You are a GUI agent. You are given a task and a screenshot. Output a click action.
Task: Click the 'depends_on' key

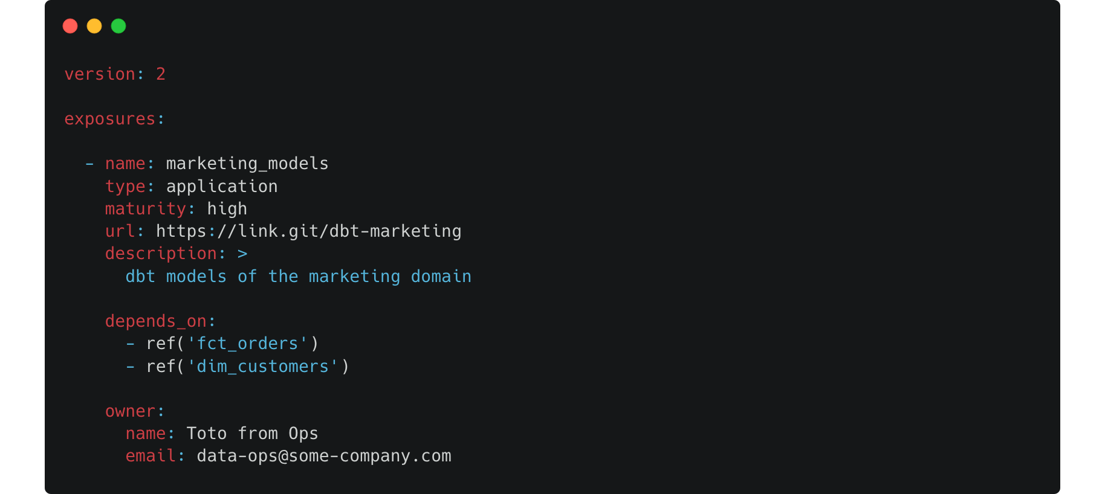(155, 321)
